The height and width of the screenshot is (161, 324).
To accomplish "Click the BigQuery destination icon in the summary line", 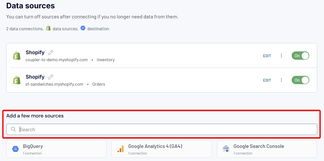I will coord(83,28).
